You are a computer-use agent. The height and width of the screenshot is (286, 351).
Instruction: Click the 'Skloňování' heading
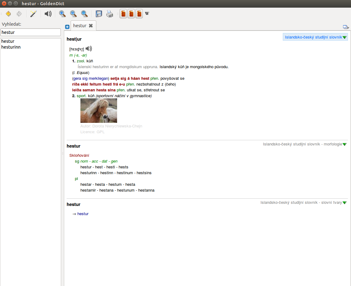pyautogui.click(x=79, y=155)
